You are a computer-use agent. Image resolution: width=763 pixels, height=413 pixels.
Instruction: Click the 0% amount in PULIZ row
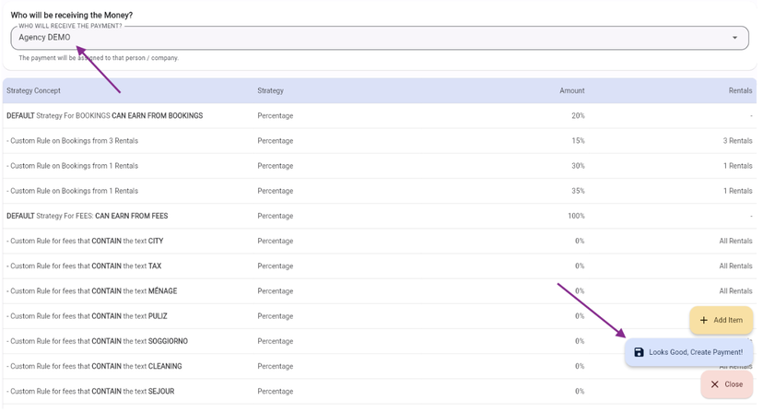(580, 316)
